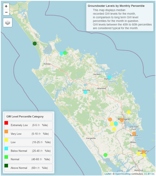The width and height of the screenshot is (156, 176).
Task: Click the cyan Below Normal legend swatch
Action: 6,148
